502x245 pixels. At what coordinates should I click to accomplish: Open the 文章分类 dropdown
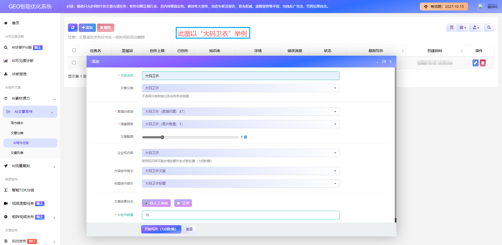241,88
